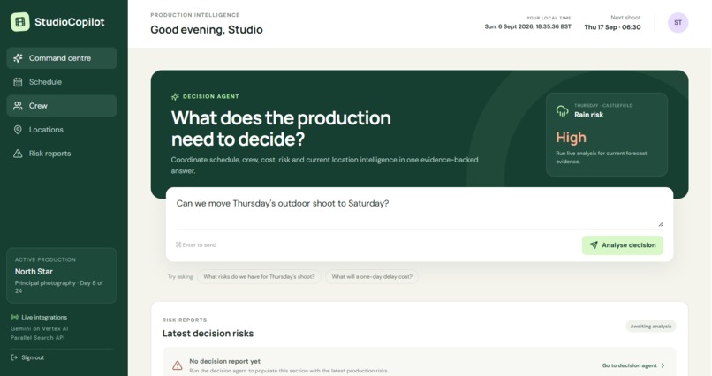712x376 pixels.
Task: Click the Next shoot Thu 17 Sep time
Action: (612, 27)
